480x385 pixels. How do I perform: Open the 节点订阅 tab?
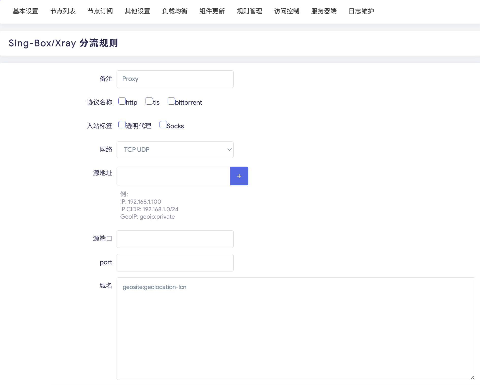click(100, 11)
